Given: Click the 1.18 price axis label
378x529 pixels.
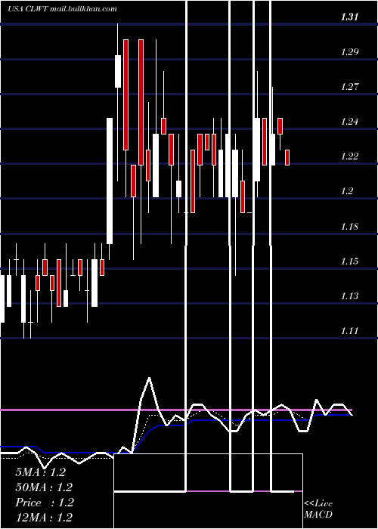Looking at the screenshot, I should (349, 226).
